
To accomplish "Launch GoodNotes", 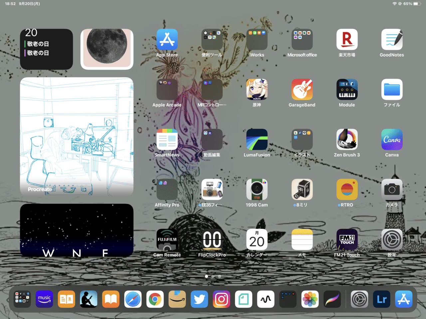I will (x=392, y=40).
